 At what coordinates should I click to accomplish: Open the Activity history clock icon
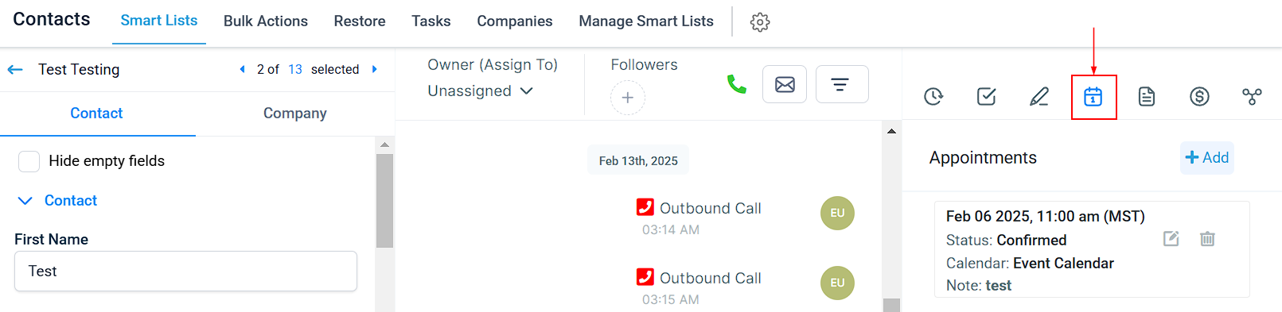[933, 97]
